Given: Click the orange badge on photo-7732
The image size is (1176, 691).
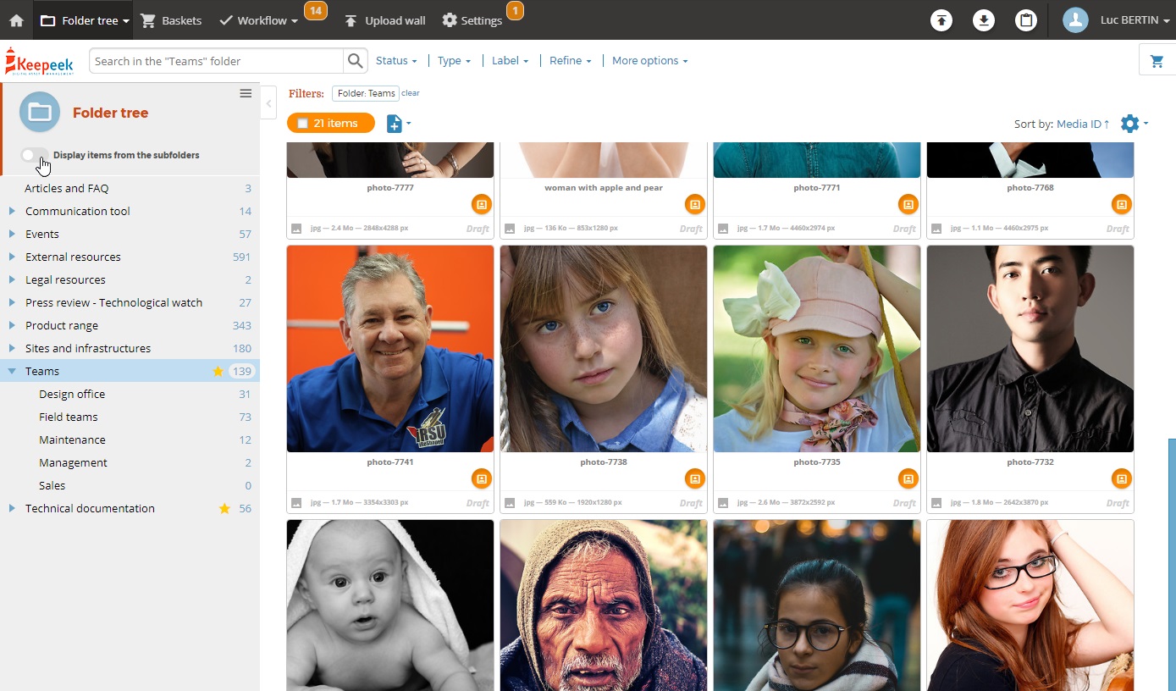Looking at the screenshot, I should pos(1121,478).
